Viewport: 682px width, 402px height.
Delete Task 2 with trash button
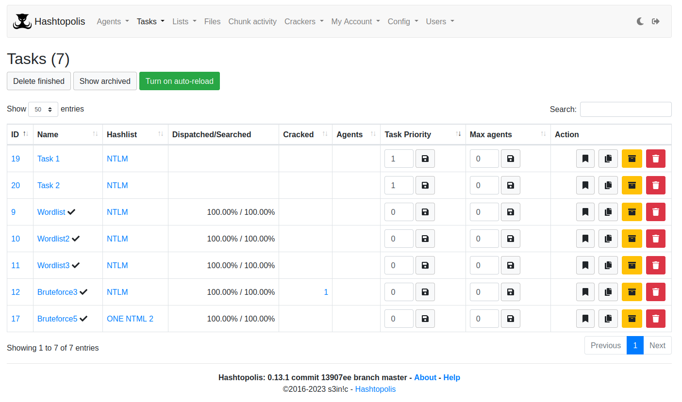656,185
